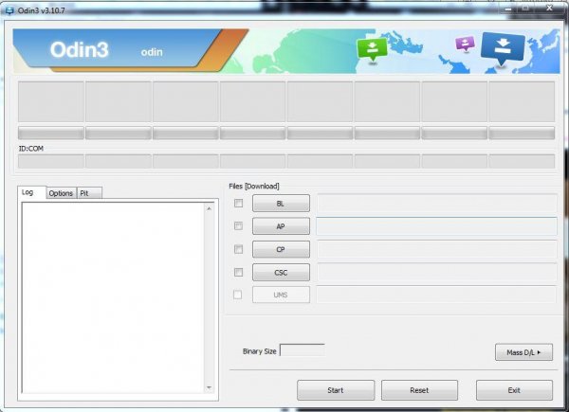Screen dimensions: 569x412
Task: Click the first device status box
Action: click(51, 101)
